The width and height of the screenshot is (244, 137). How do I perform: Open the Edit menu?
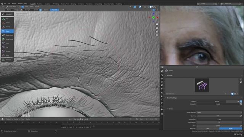pos(9,4)
